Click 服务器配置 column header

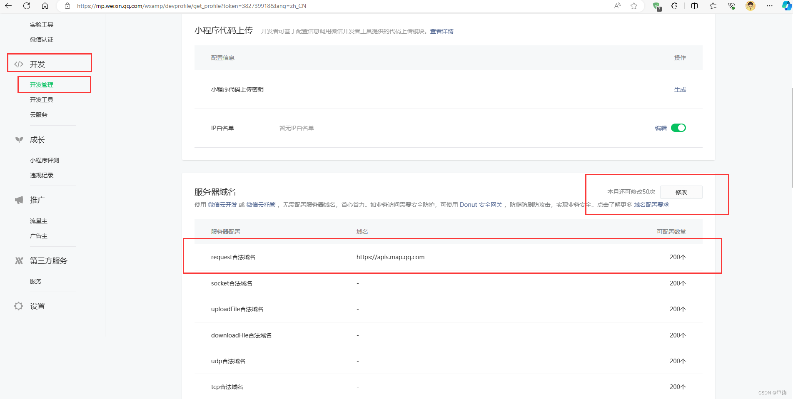click(x=226, y=232)
